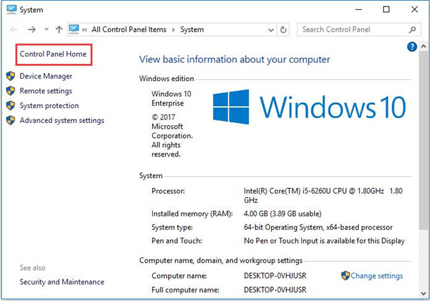430x301 pixels.
Task: Click the search magnifier icon
Action: [x=412, y=30]
